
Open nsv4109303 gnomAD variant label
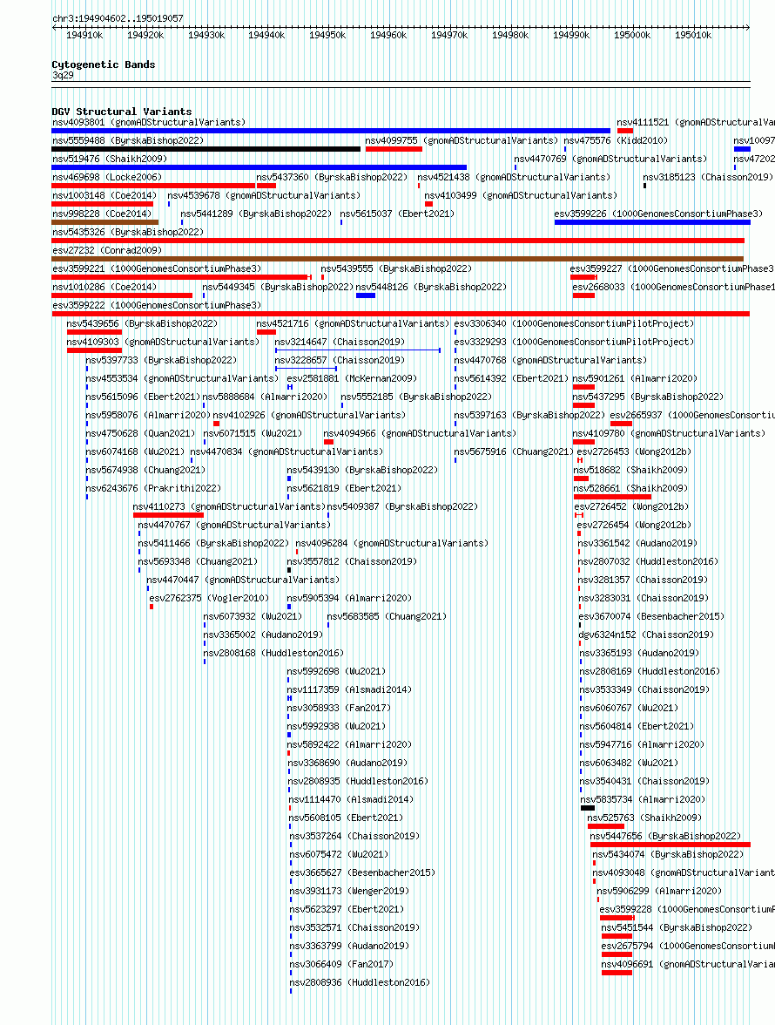click(163, 342)
